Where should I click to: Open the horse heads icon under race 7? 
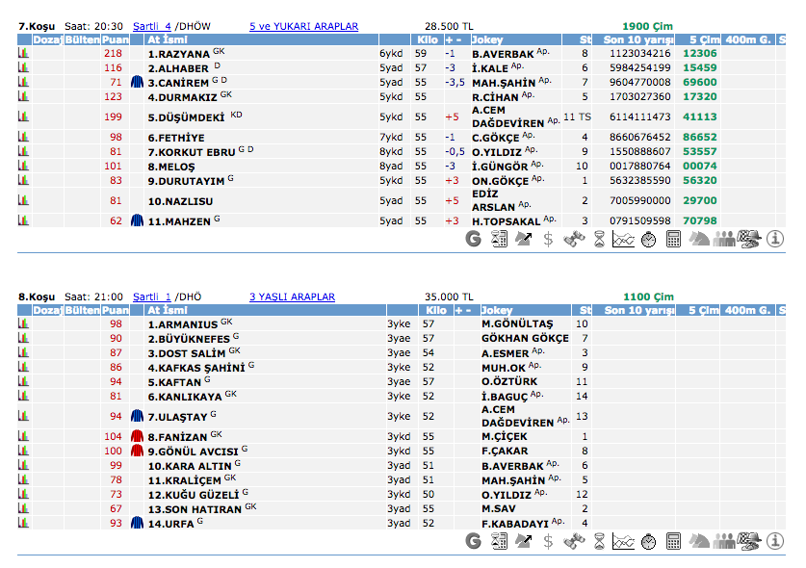pos(698,240)
